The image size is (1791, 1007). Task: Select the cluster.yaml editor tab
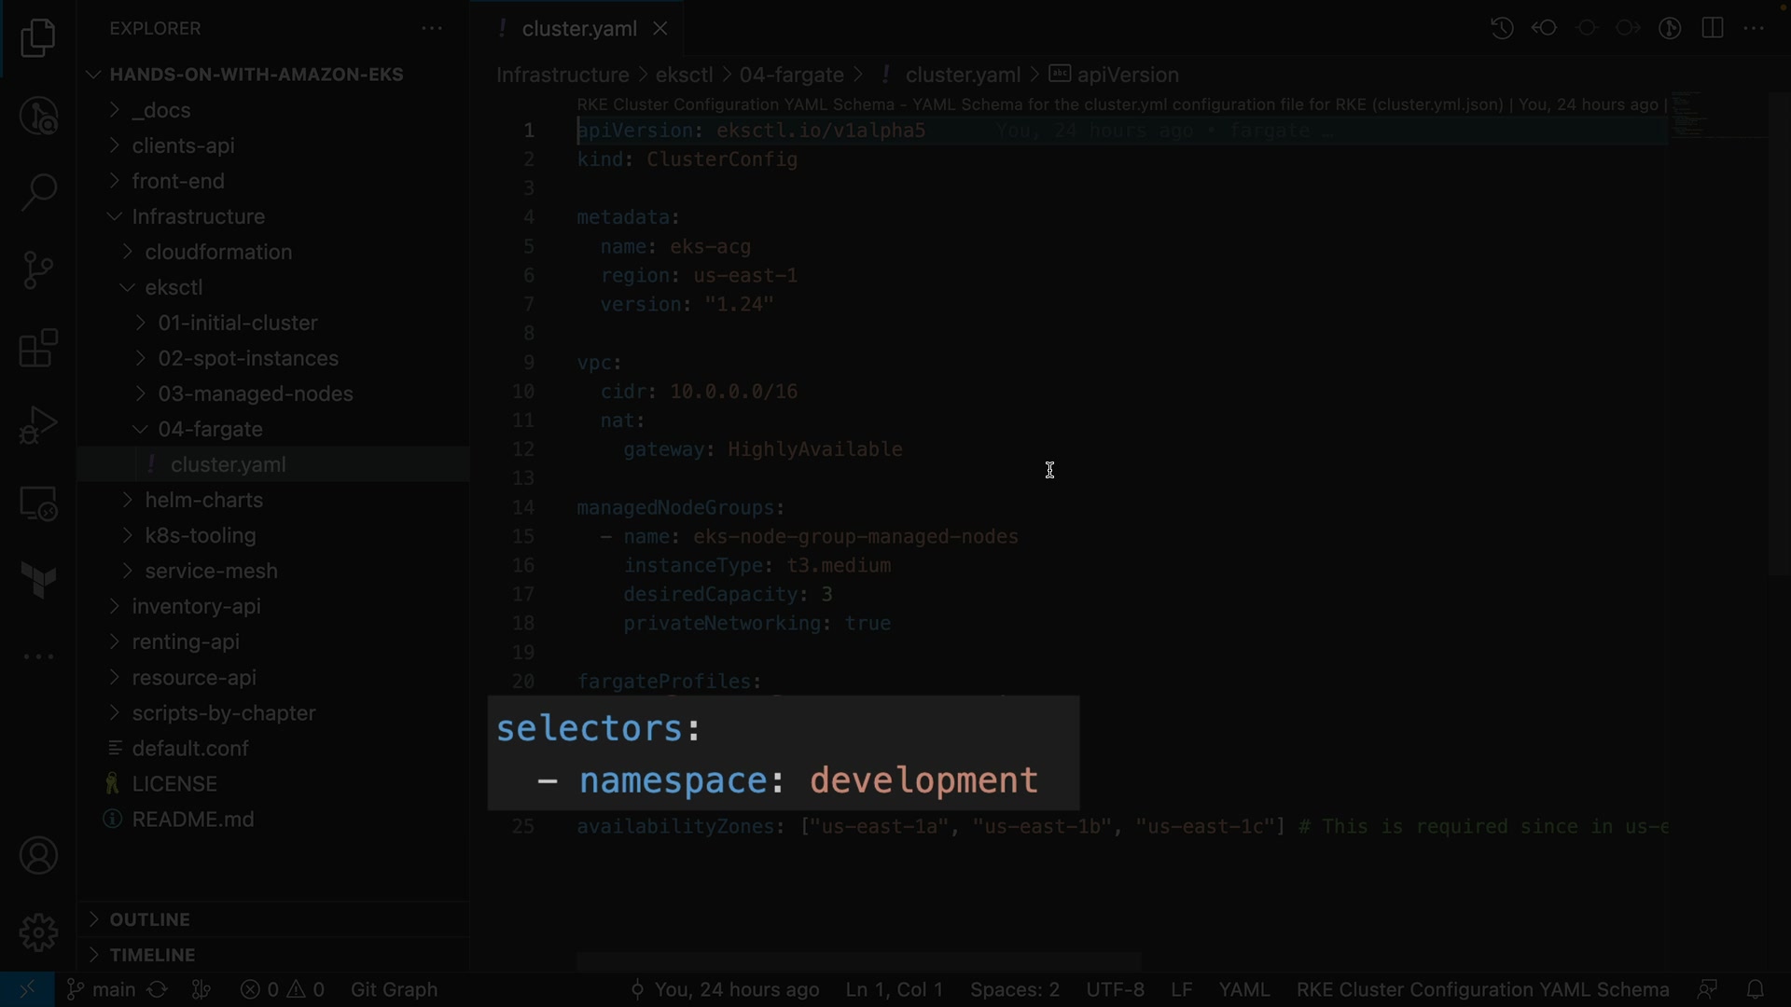point(578,29)
